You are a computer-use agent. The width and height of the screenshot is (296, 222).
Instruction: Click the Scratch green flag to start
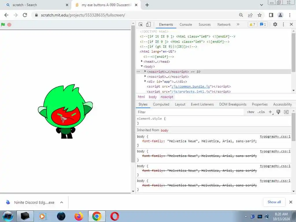point(3,25)
